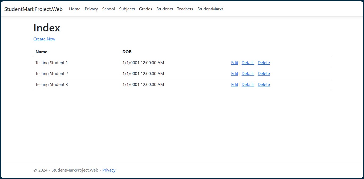View Details of Testing Student 1
The image size is (364, 179).
click(248, 63)
